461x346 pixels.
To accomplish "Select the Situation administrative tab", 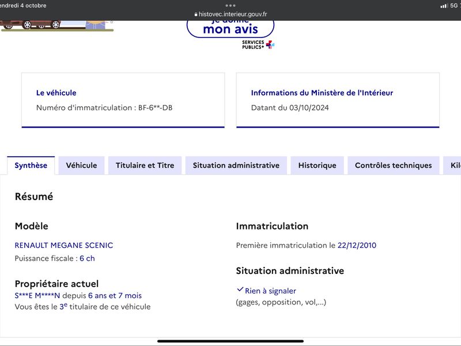I will pos(236,166).
